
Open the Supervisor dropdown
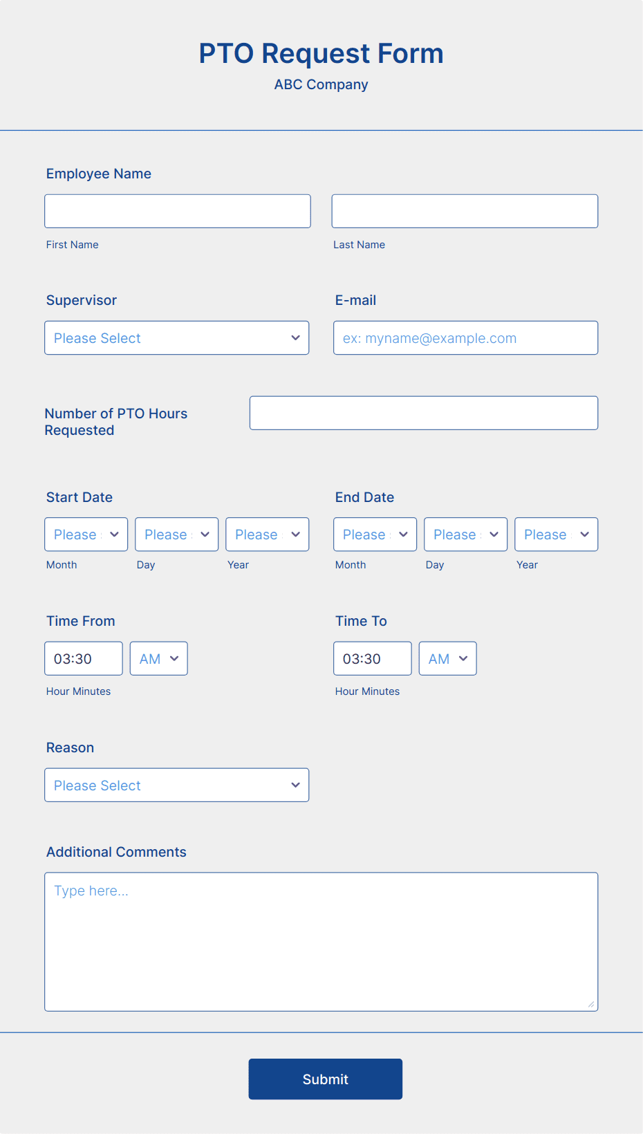pos(177,338)
